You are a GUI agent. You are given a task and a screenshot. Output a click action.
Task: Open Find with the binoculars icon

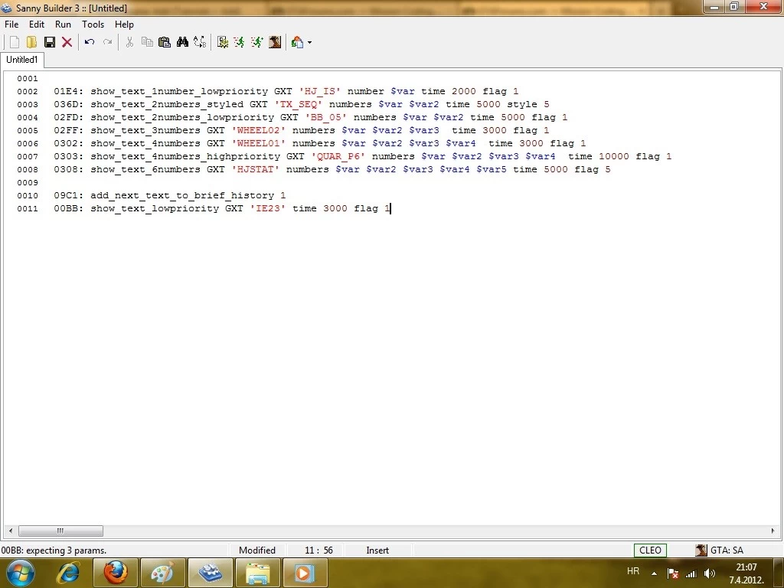[x=182, y=42]
